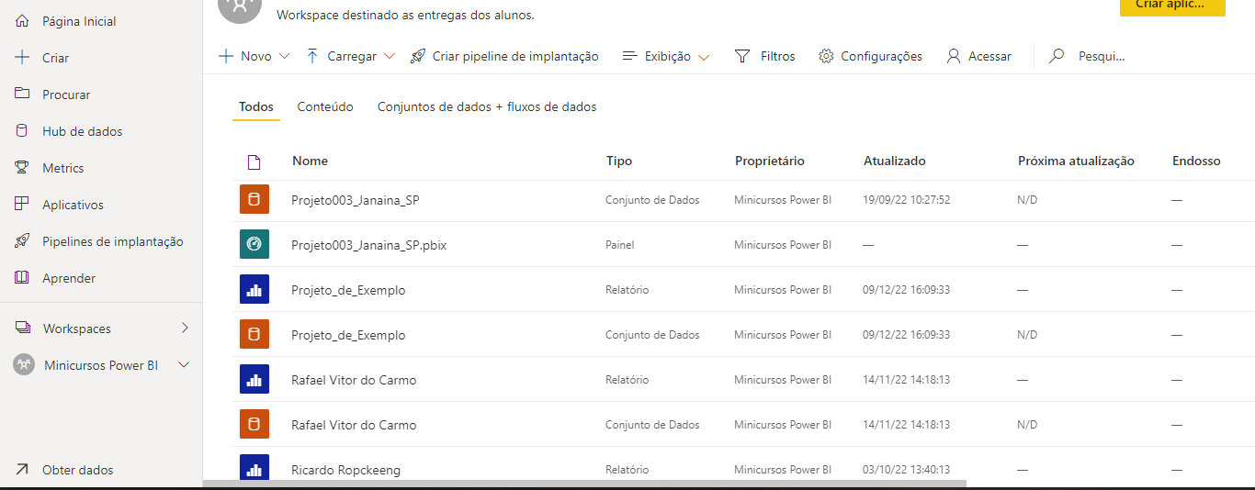The height and width of the screenshot is (490, 1255).
Task: Click the horizontal scrollbar at bottom
Action: pos(584,484)
